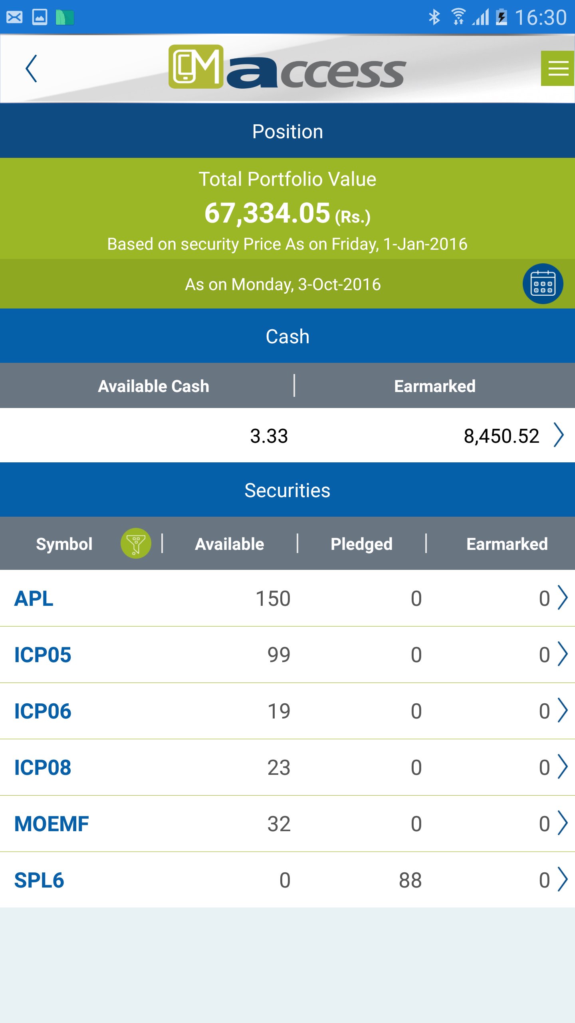Open the calendar date picker

point(543,284)
